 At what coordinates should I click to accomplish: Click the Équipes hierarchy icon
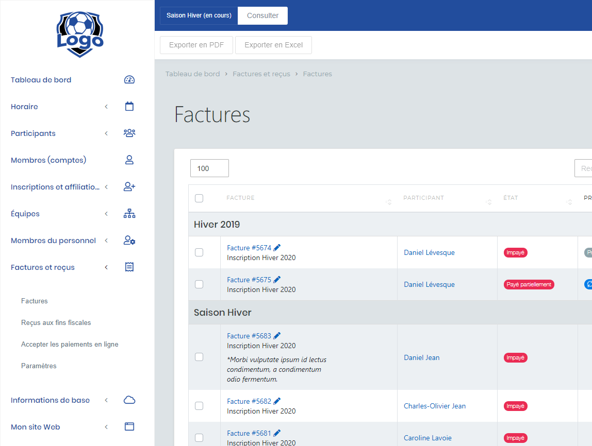pos(129,214)
